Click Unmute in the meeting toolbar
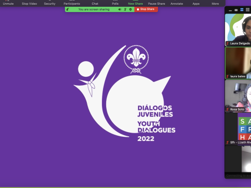 pyautogui.click(x=8, y=3)
